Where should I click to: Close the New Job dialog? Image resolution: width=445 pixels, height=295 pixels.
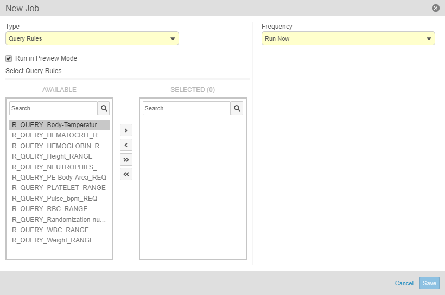coord(436,8)
